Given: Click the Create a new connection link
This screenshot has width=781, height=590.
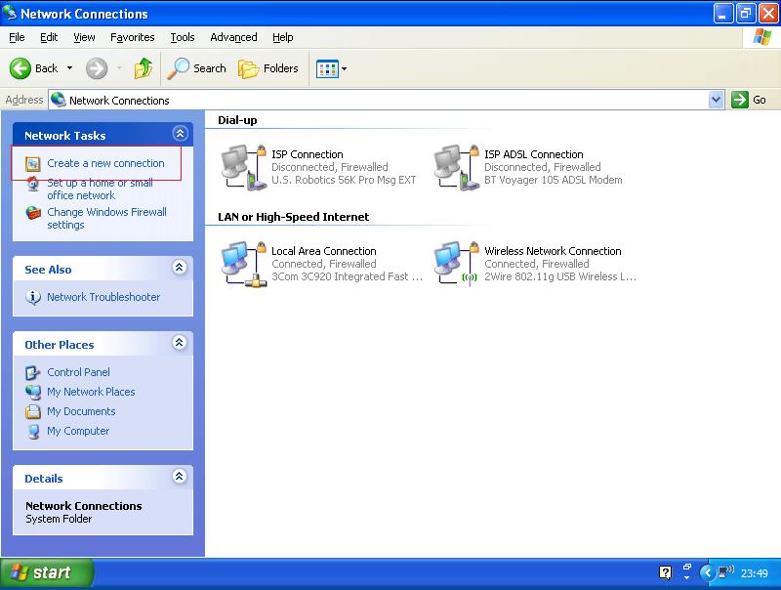Looking at the screenshot, I should [x=105, y=163].
